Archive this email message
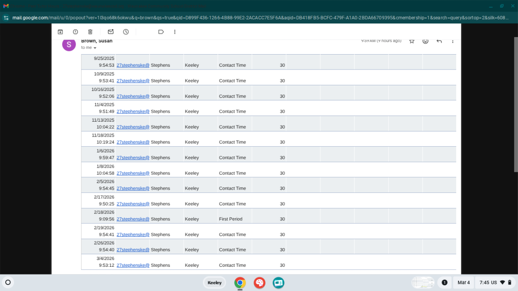Screen dimensions: 518x291 coord(60,32)
